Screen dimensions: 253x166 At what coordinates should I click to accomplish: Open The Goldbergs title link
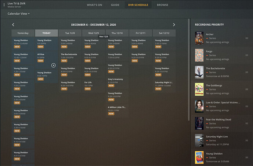pos(214,85)
